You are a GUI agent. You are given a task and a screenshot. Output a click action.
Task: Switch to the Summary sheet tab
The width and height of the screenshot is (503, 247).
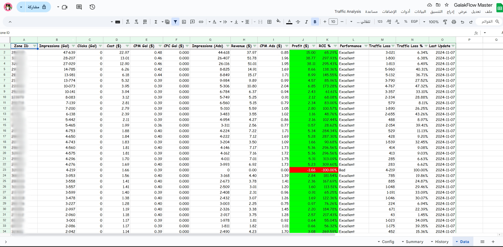pos(414,242)
